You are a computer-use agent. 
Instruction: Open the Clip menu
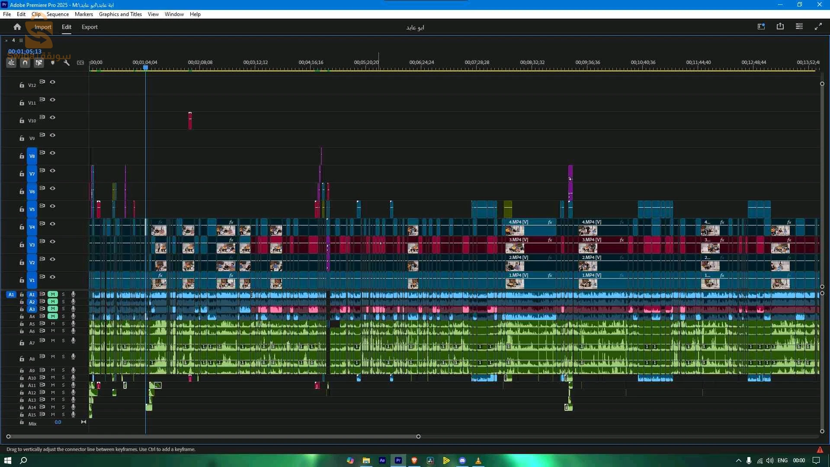36,14
